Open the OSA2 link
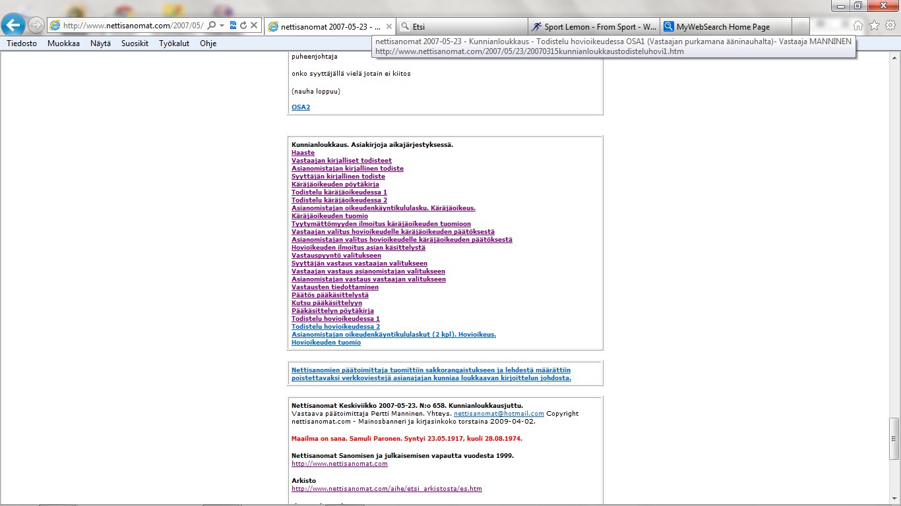This screenshot has height=506, width=901. pos(301,107)
